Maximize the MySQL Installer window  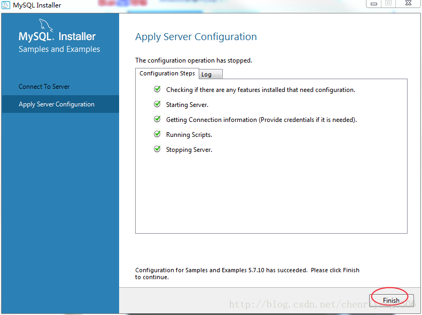[x=388, y=3]
